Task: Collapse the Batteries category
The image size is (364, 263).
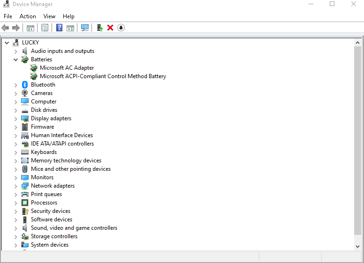Action: tap(16, 59)
